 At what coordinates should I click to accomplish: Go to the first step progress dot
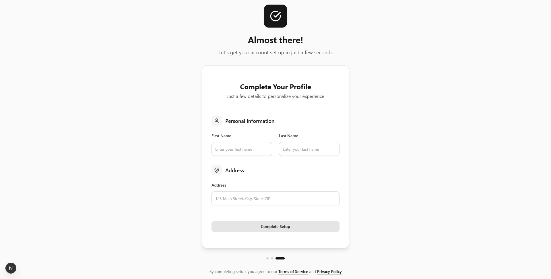267,258
